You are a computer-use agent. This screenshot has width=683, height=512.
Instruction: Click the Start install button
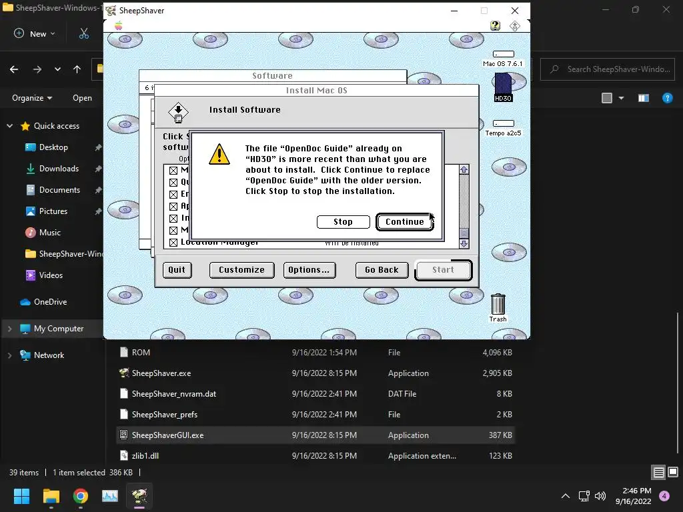444,270
